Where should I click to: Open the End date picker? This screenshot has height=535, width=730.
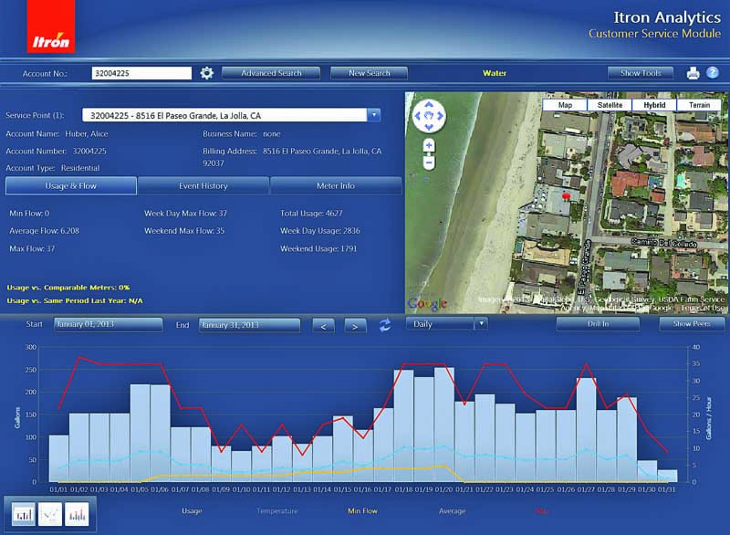249,325
